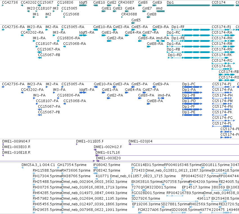Select the GstE10 gene glyph

[95, 5]
